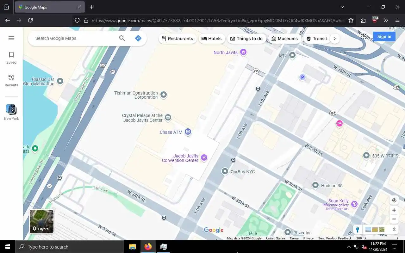Select the Restaurants category chip

pyautogui.click(x=178, y=39)
